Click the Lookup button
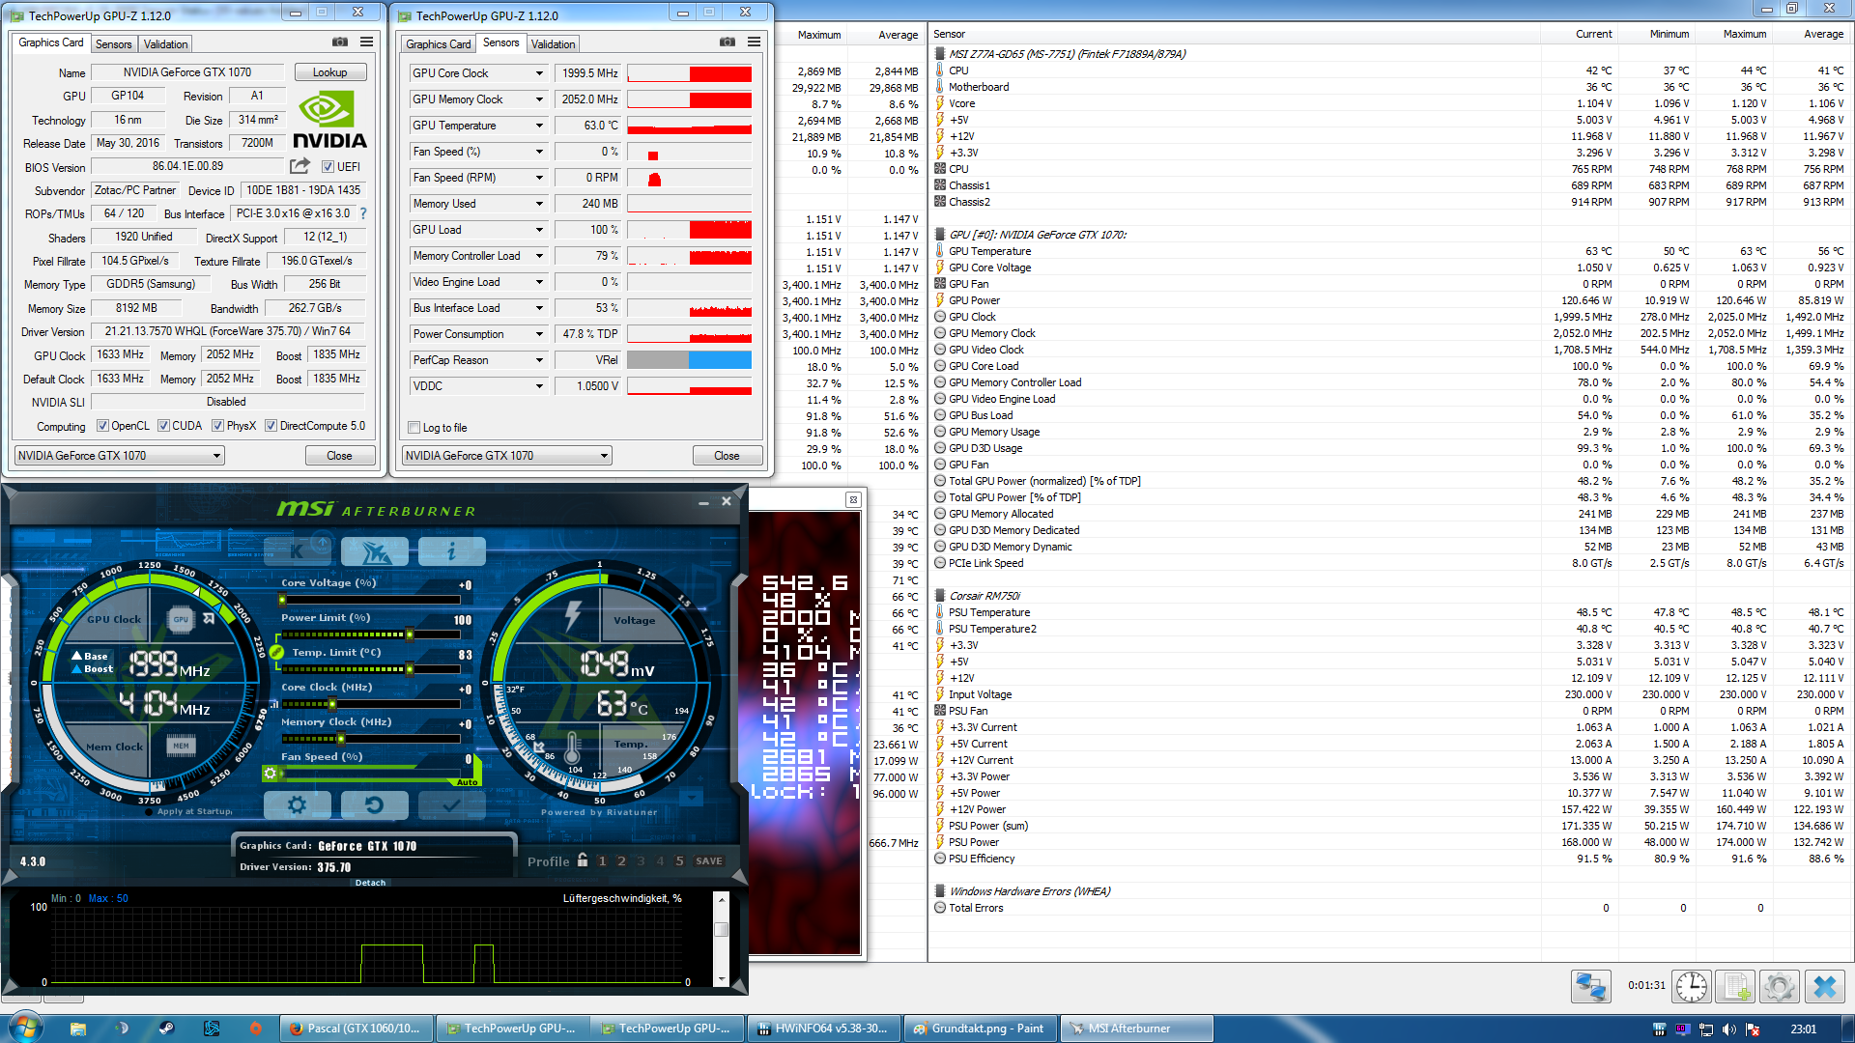This screenshot has height=1043, width=1855. click(x=329, y=72)
